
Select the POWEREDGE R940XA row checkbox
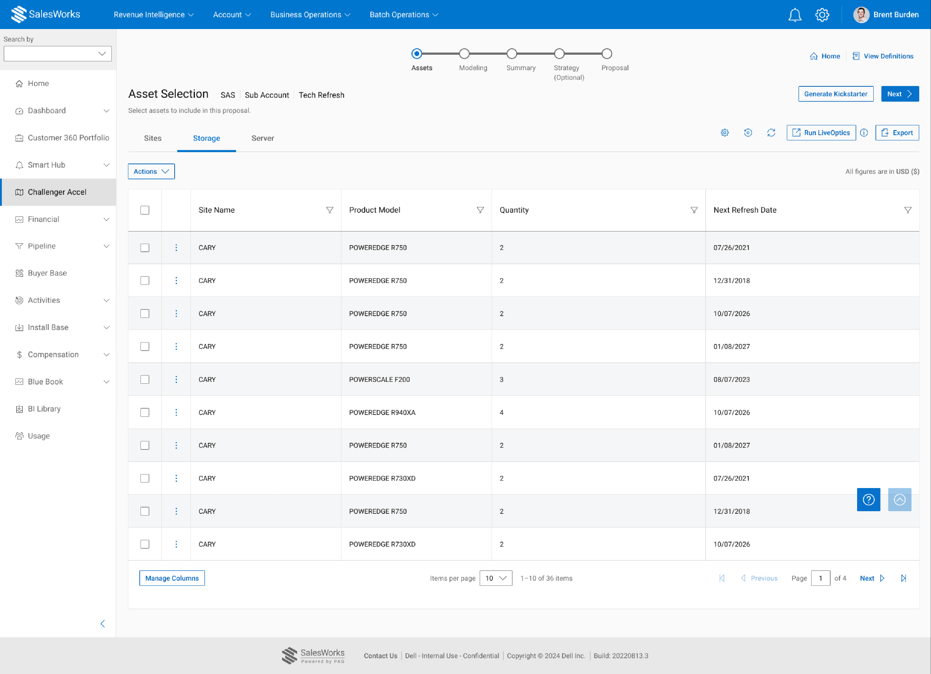tap(145, 412)
